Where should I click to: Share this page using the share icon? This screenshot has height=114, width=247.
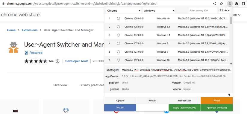tap(214, 4)
